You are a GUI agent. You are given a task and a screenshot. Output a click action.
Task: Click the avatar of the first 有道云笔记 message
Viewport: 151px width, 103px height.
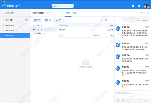click(118, 29)
